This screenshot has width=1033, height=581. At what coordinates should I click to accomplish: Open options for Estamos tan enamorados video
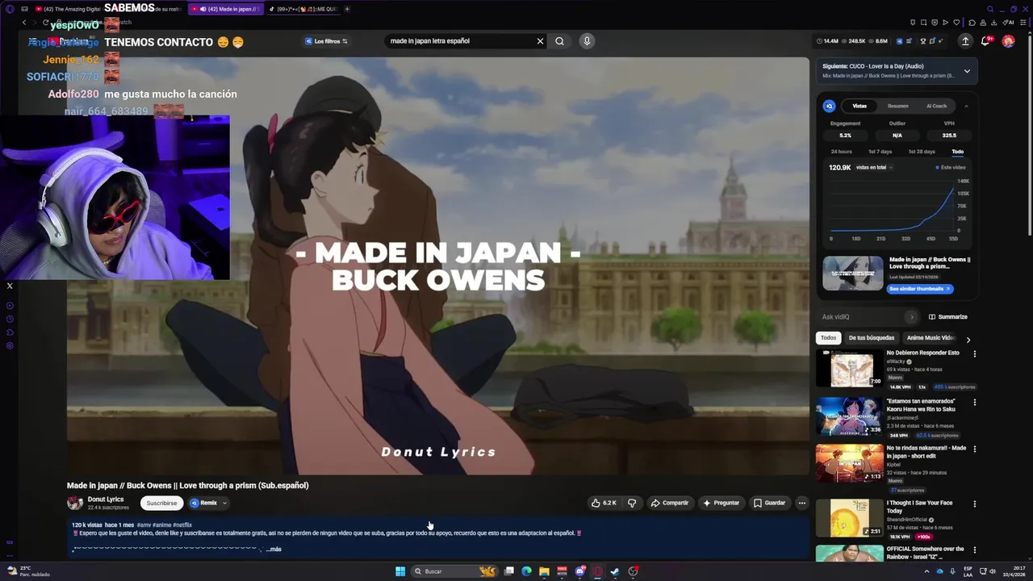click(x=974, y=402)
